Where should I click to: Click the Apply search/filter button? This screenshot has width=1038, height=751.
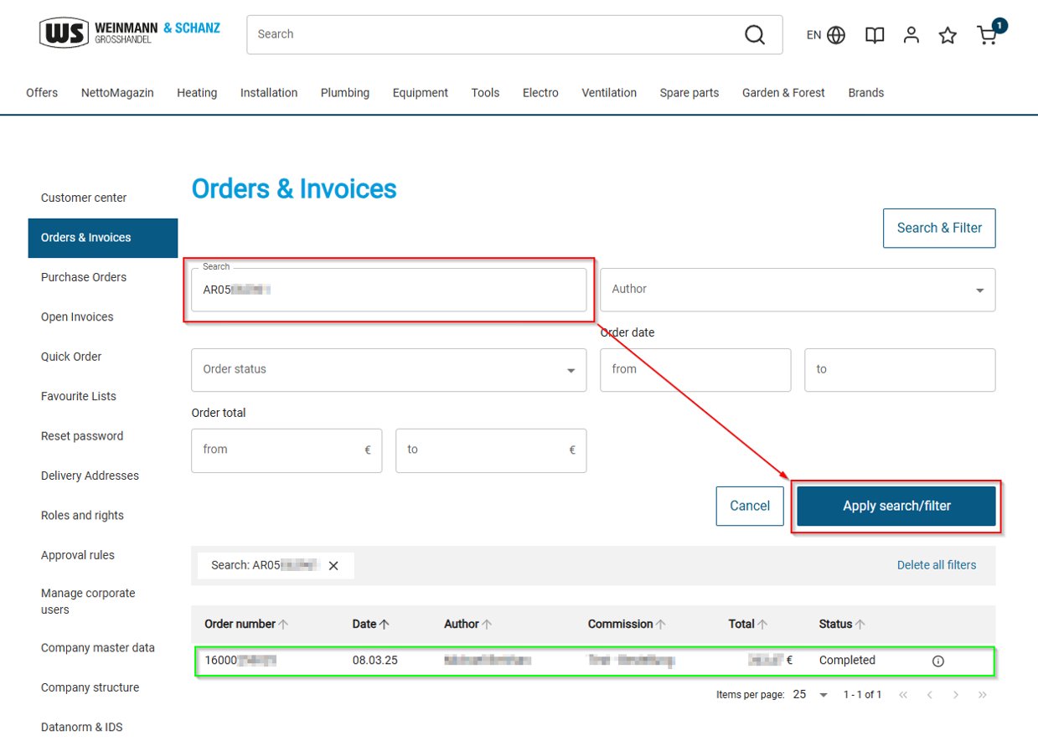[x=896, y=506]
